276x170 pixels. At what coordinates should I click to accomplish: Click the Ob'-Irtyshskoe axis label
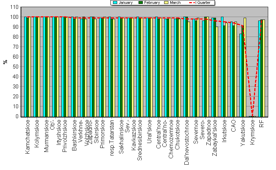55,132
